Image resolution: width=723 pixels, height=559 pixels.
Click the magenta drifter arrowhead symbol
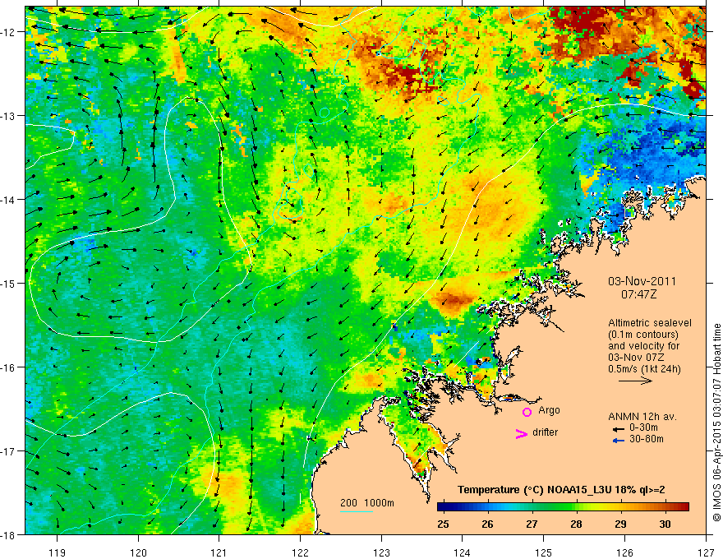pos(522,433)
